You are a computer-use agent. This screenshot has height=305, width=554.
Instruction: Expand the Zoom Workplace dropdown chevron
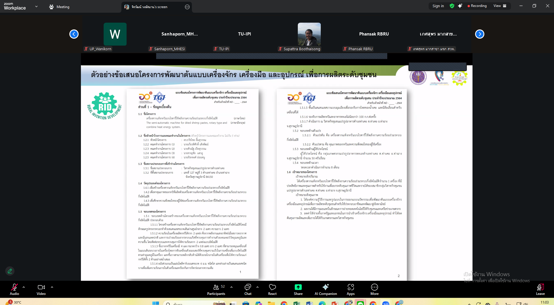pos(36,6)
